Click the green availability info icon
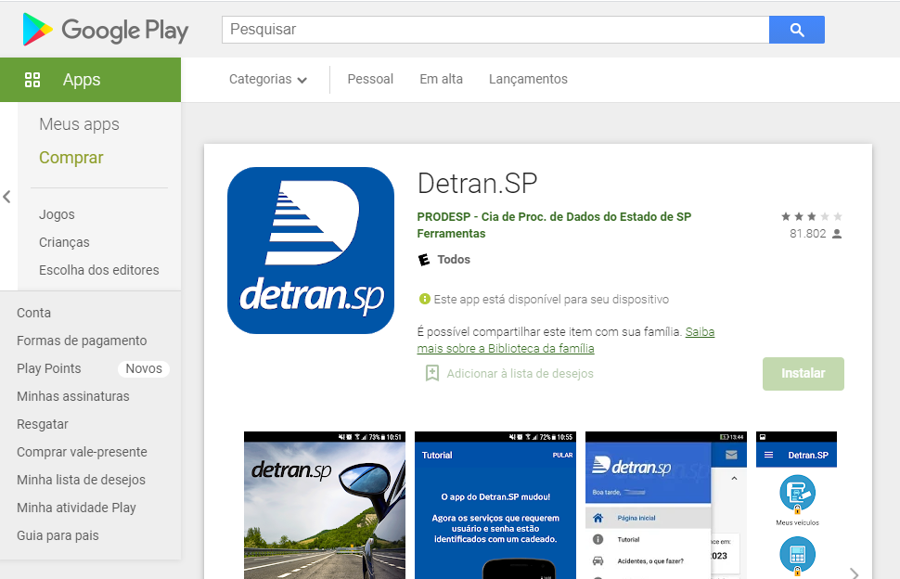This screenshot has width=900, height=579. point(425,299)
